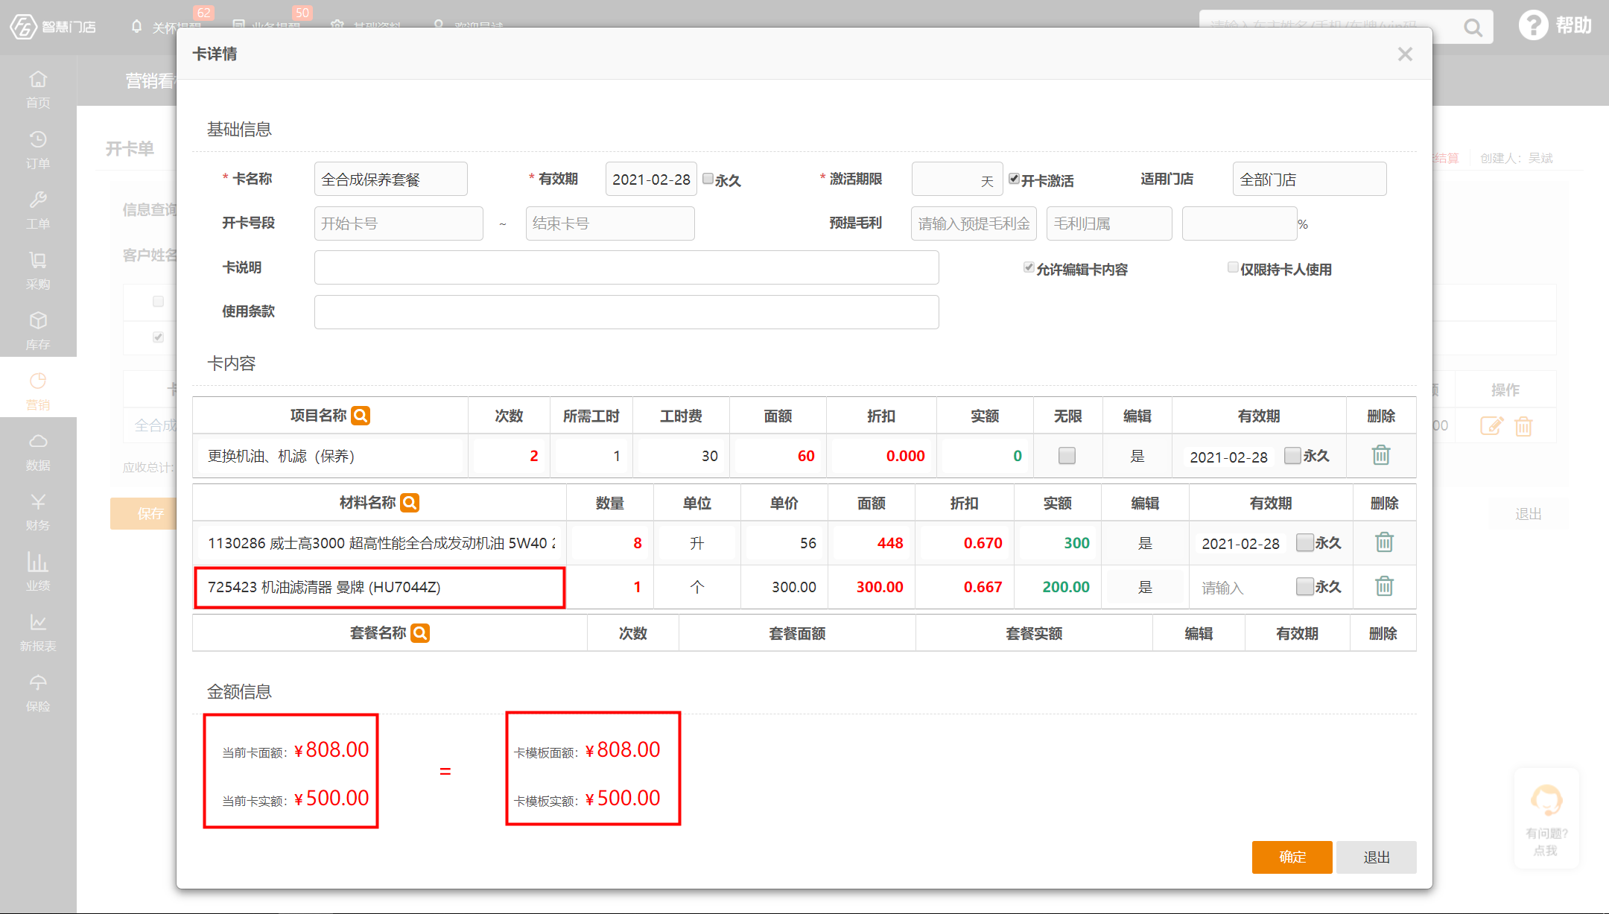The height and width of the screenshot is (914, 1609).
Task: Open the 订单 orders sidebar icon
Action: point(38,149)
